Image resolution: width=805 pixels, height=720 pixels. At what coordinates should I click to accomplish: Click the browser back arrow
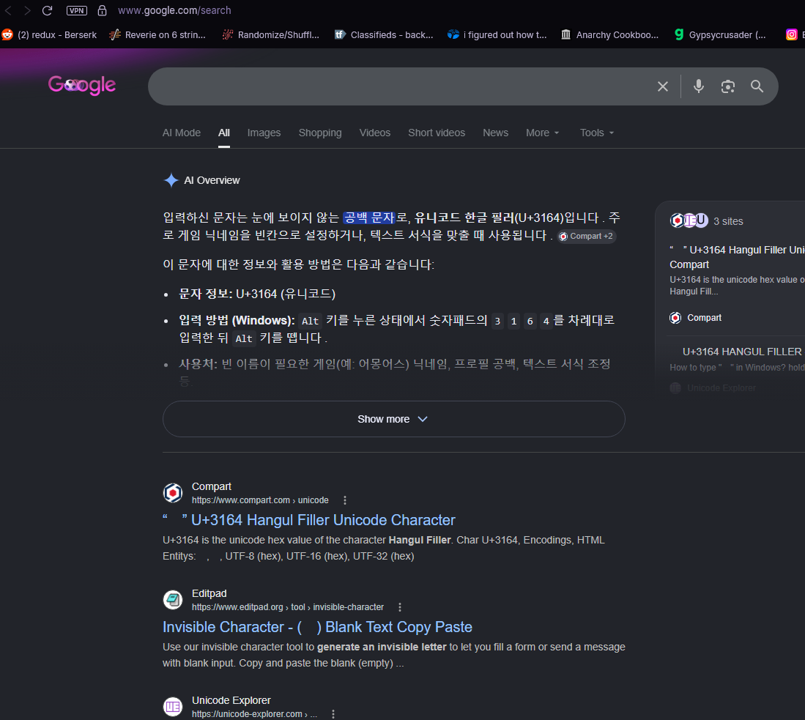(x=9, y=10)
